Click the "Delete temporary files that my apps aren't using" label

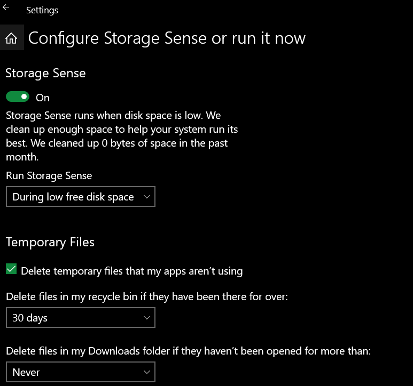tap(131, 271)
